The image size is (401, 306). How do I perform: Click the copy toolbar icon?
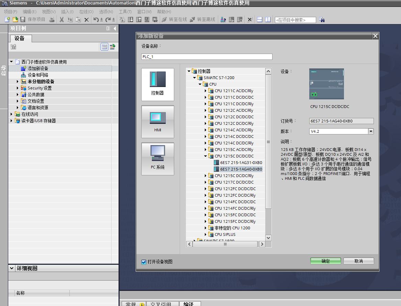click(70, 20)
